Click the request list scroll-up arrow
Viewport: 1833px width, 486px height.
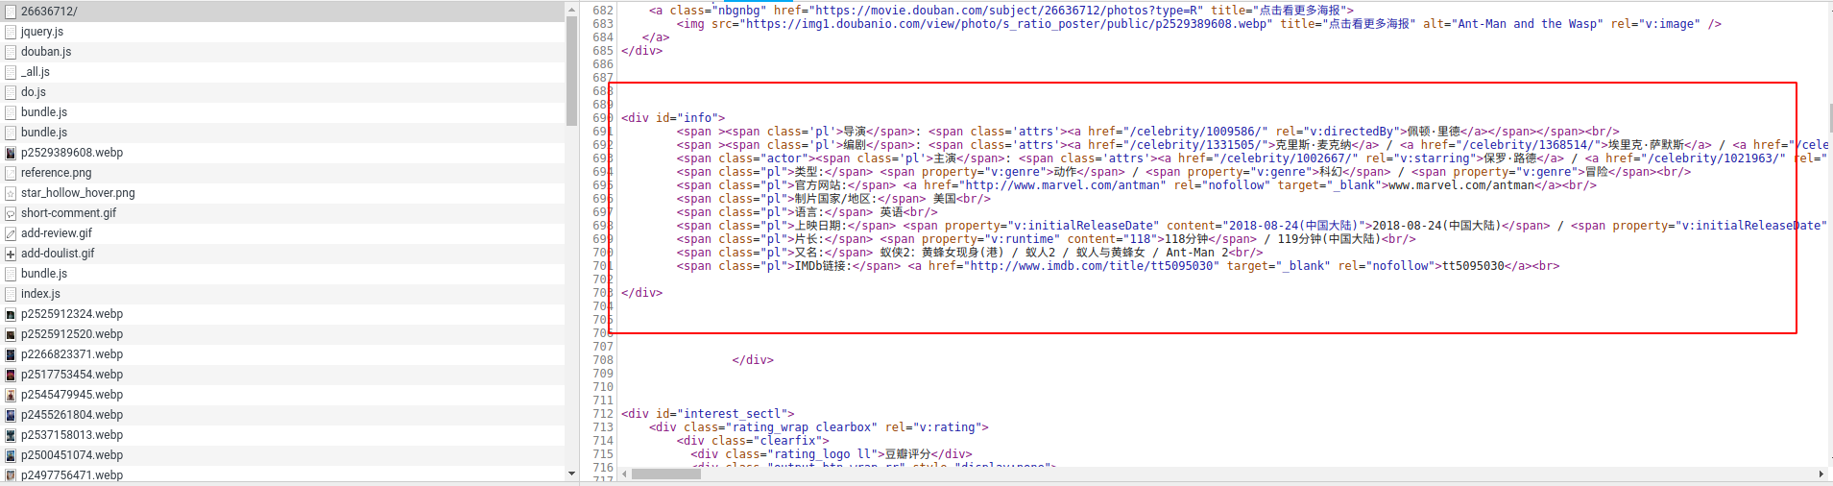[x=572, y=9]
